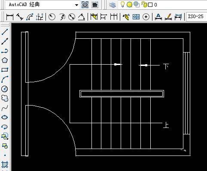The width and height of the screenshot is (207, 171).
Task: Click the 上 text in the drawing
Action: 166,125
